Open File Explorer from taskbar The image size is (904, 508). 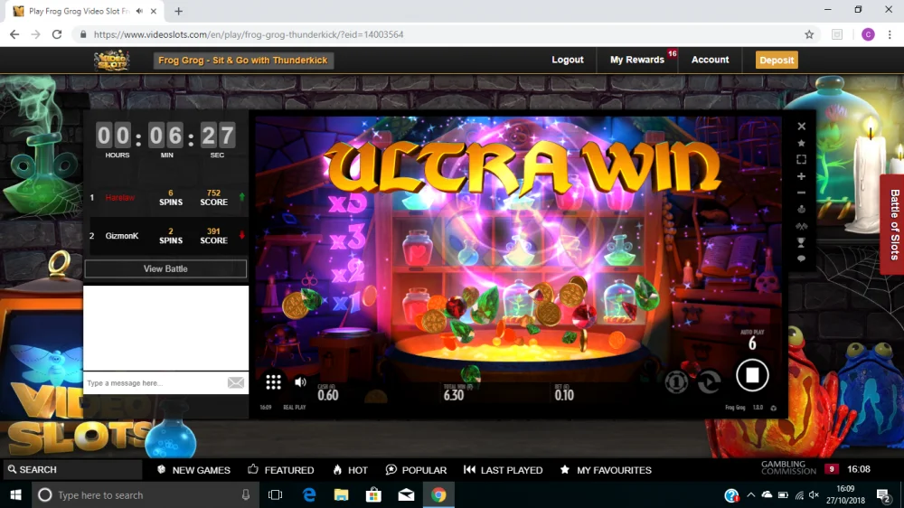(x=342, y=494)
